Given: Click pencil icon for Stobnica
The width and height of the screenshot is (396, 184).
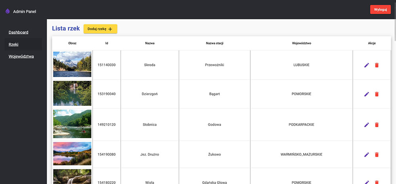Looking at the screenshot, I should 366,125.
